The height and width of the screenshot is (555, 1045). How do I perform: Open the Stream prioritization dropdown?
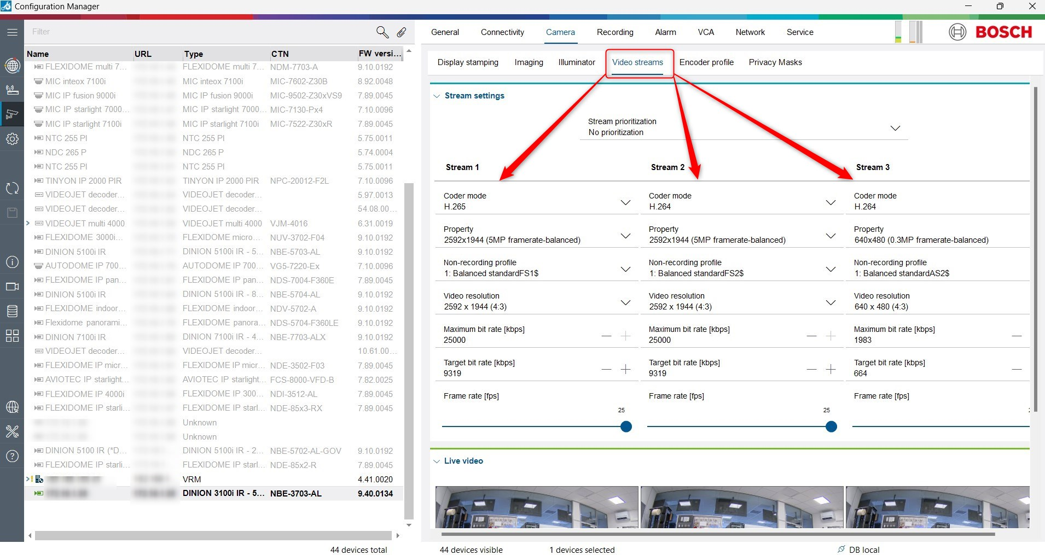pyautogui.click(x=895, y=128)
